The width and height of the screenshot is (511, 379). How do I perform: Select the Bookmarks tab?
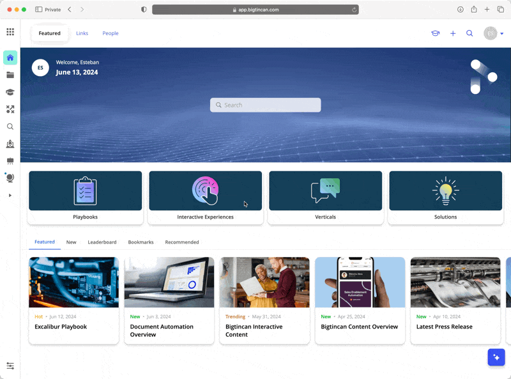pos(141,242)
